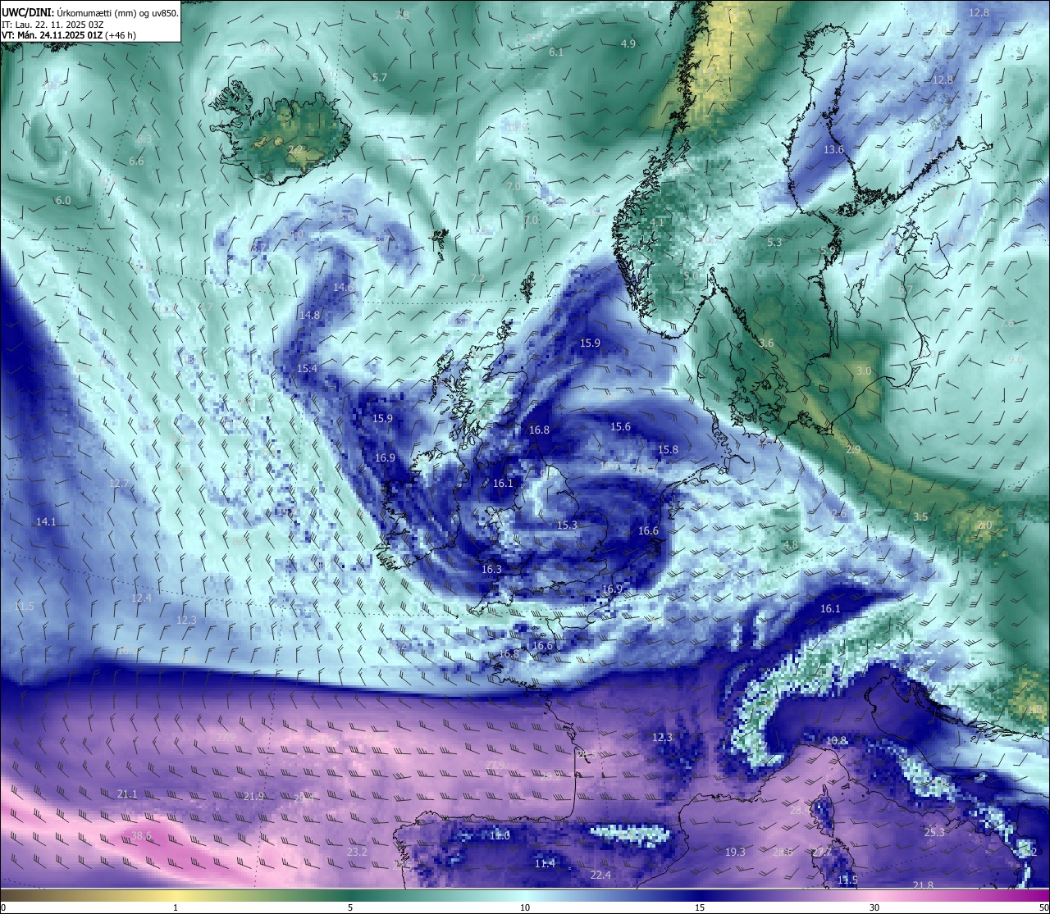This screenshot has width=1050, height=914.
Task: Click the 5.7 value on the map
Action: [379, 78]
